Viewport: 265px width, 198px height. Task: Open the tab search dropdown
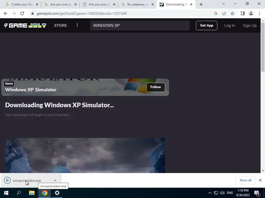coord(223,4)
